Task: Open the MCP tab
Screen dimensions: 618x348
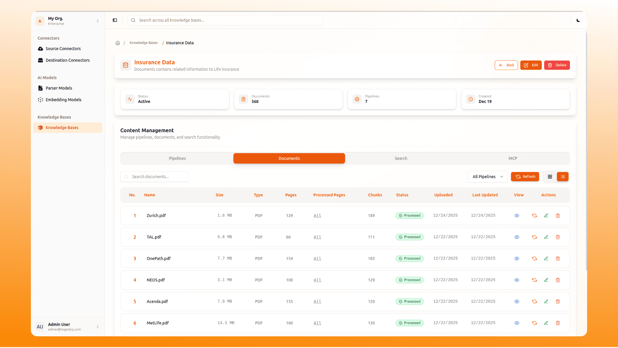Action: pos(513,158)
